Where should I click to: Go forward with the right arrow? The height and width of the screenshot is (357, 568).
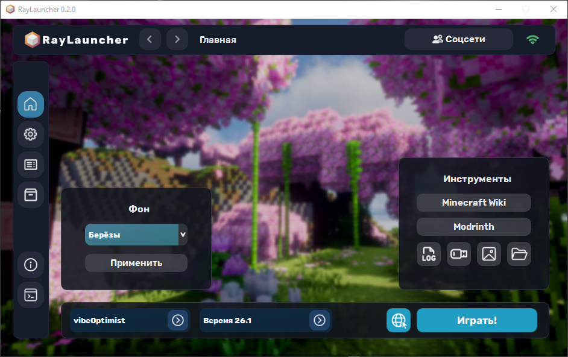coord(177,39)
